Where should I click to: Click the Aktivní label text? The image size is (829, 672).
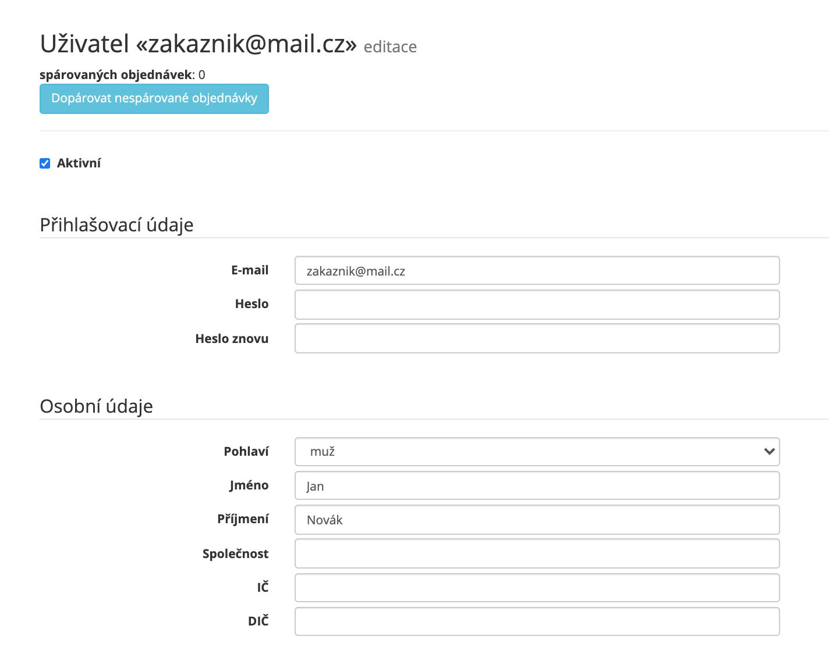[x=79, y=163]
